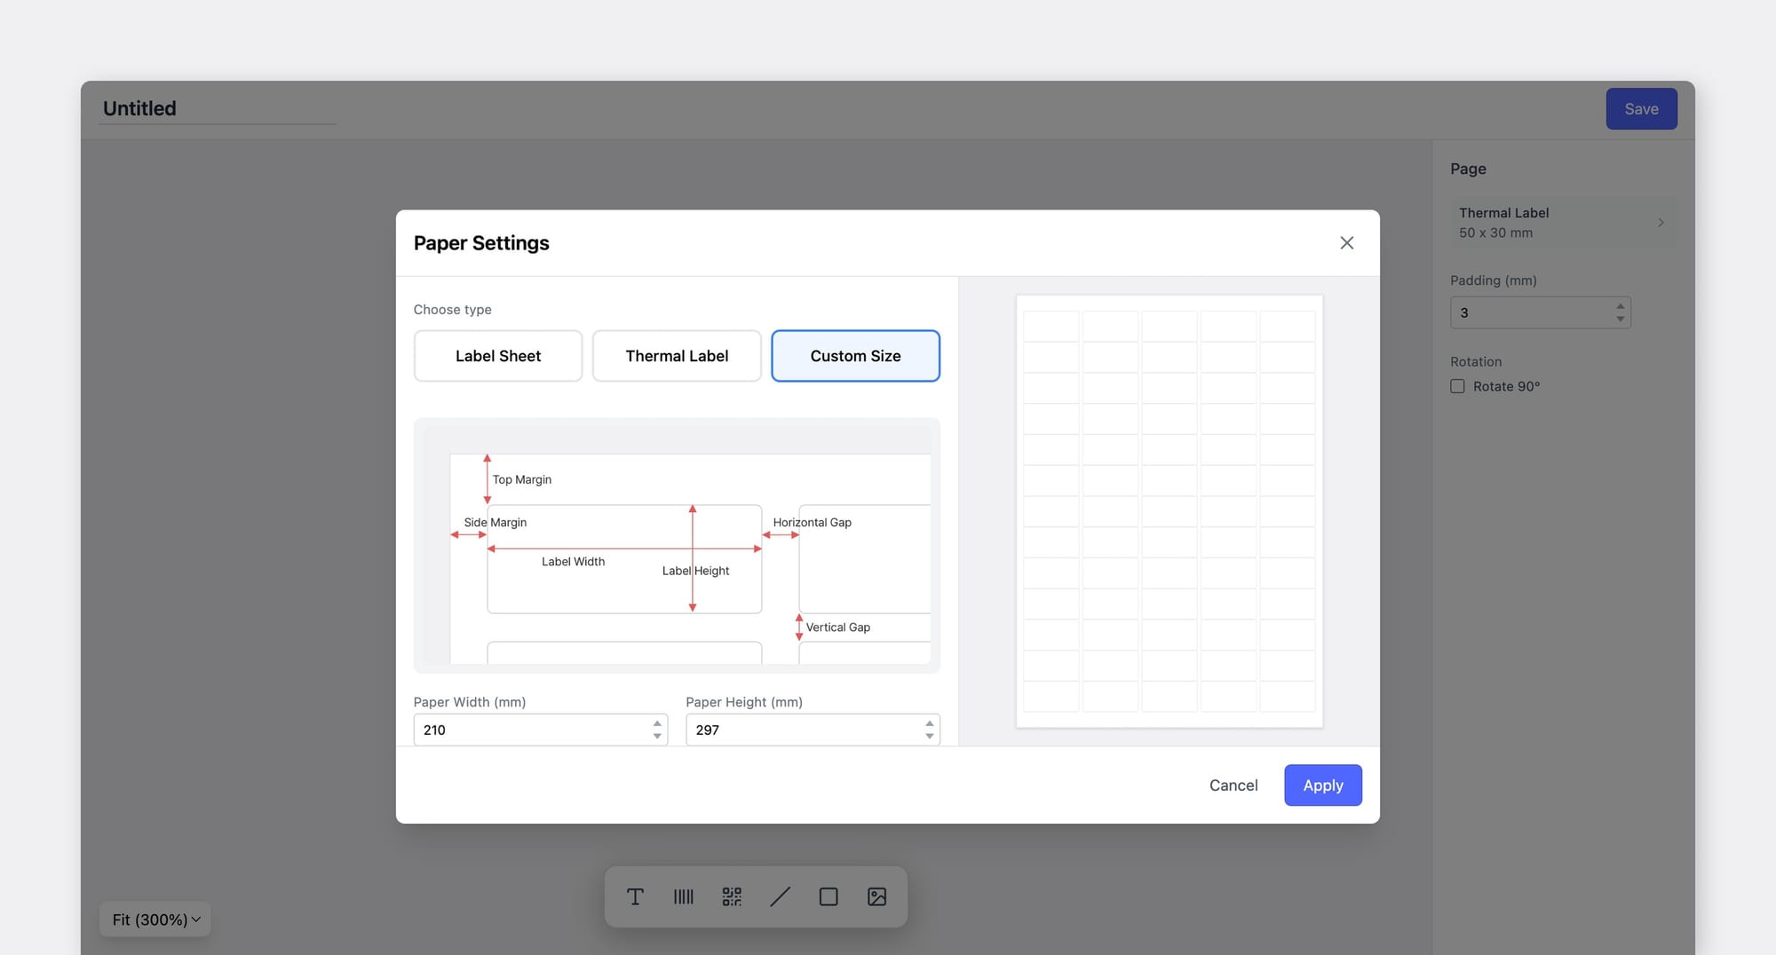Select the Barcode tool

(683, 896)
